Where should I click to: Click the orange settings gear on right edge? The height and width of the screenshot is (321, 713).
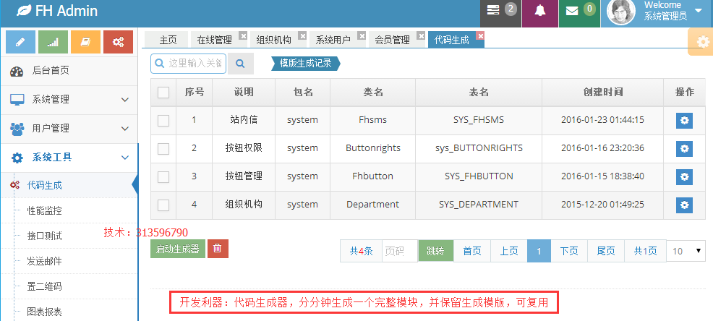(x=701, y=42)
